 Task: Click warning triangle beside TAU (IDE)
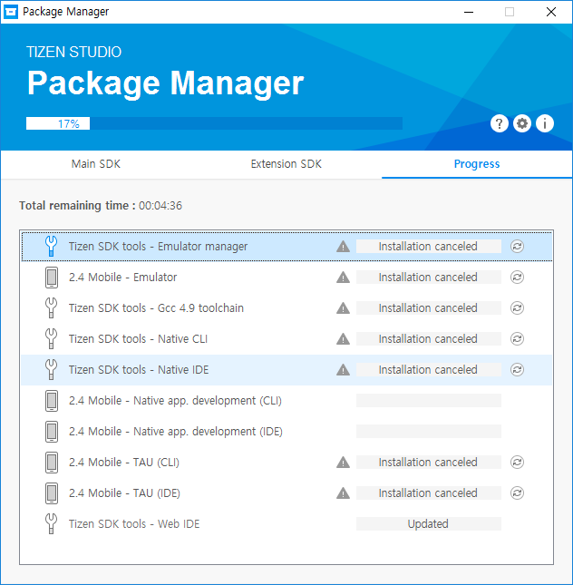[343, 493]
